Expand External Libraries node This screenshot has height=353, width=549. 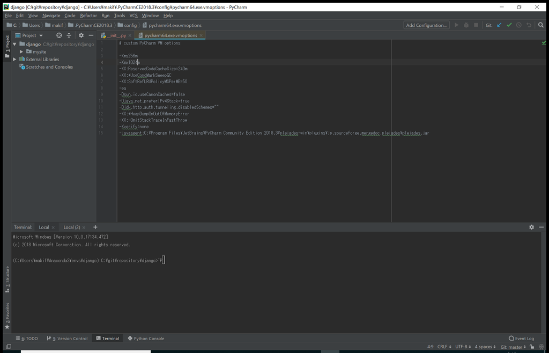14,60
